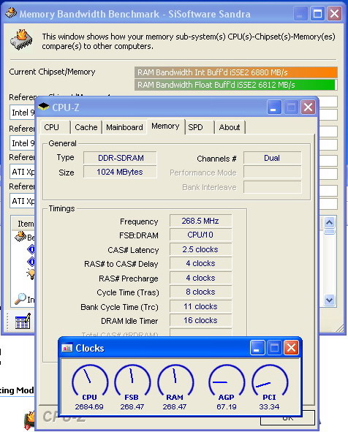Click the FSB clock gauge
Image resolution: width=348 pixels, height=432 pixels.
point(132,381)
